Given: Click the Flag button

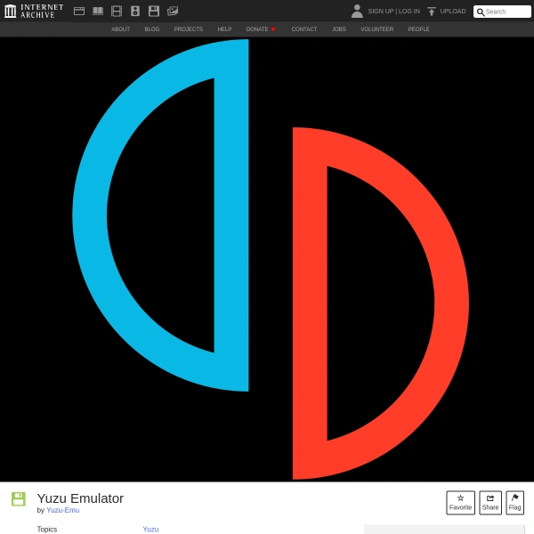Looking at the screenshot, I should [514, 503].
